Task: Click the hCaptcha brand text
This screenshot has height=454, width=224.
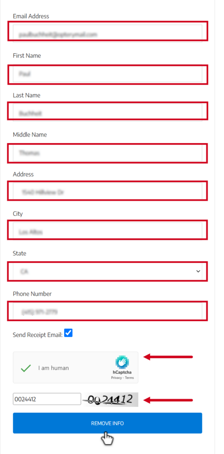Action: [x=122, y=372]
